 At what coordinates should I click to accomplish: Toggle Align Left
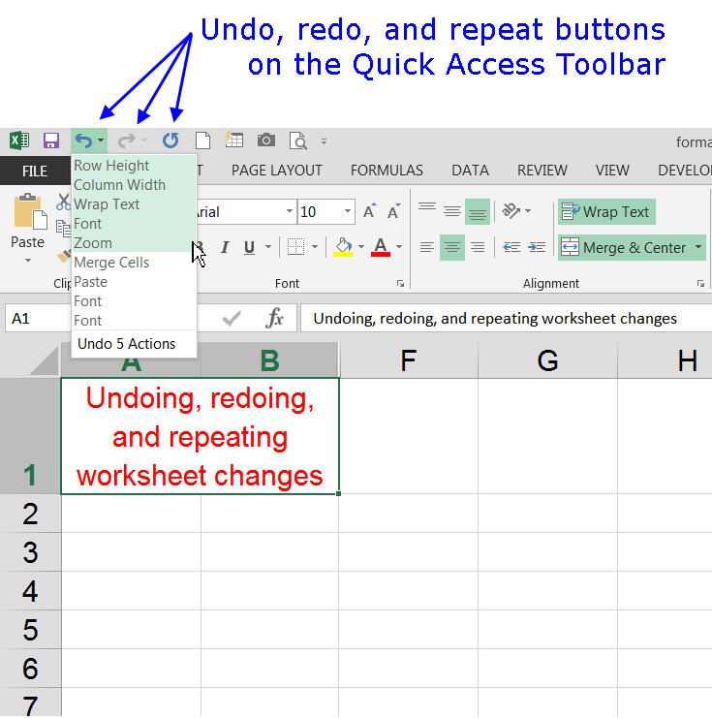click(x=427, y=248)
